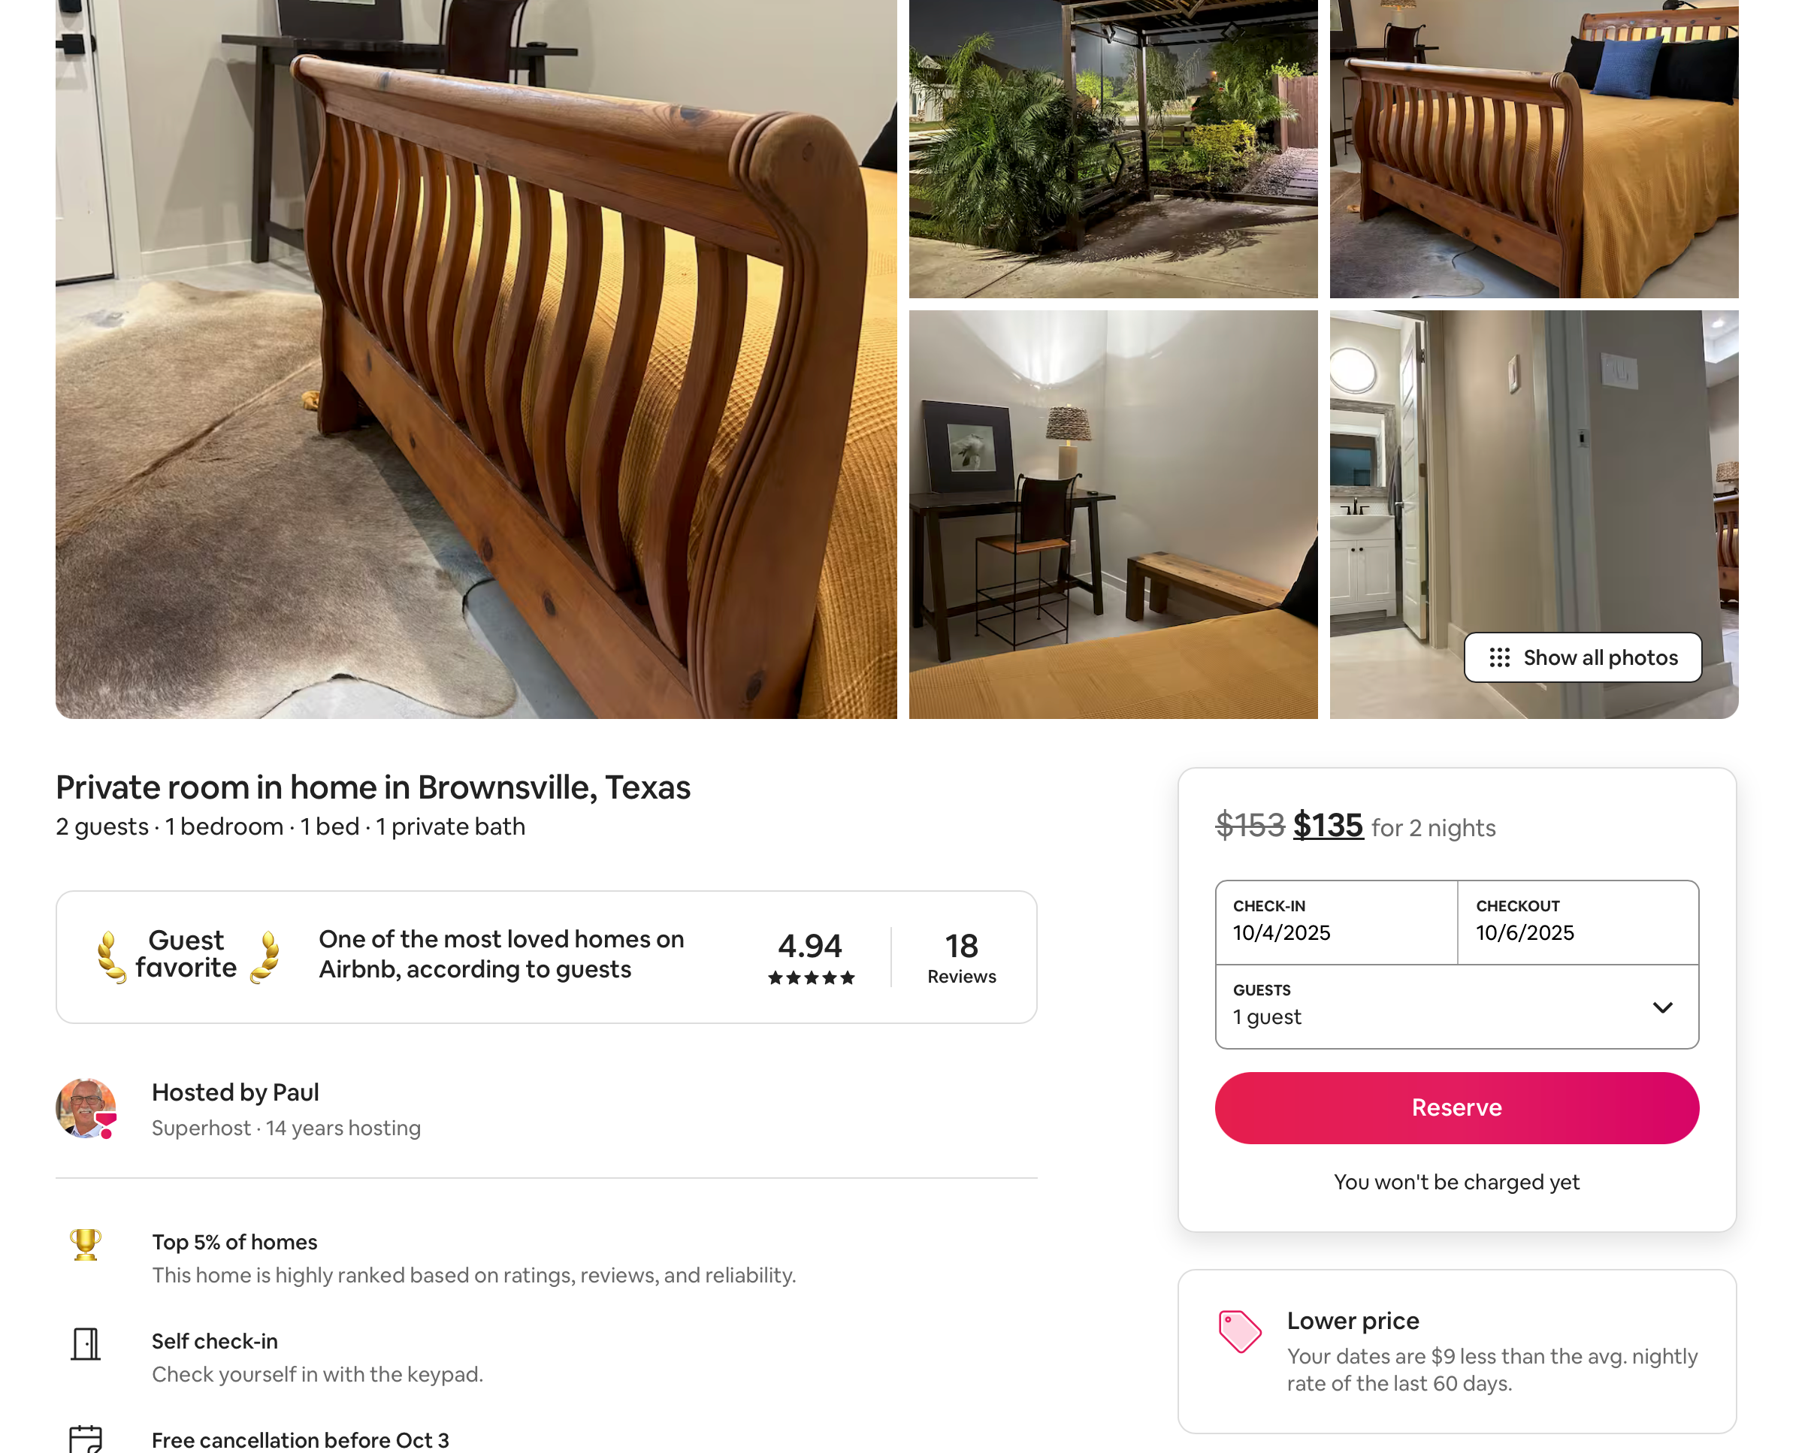
Task: Click the grid icon in Show all photos
Action: tap(1499, 657)
